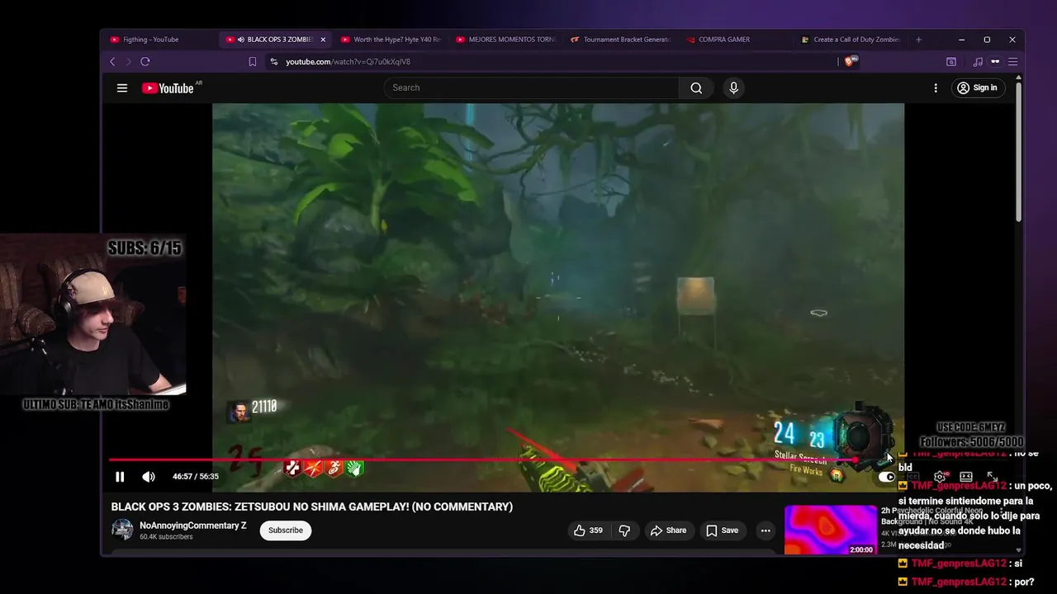Click the search magnifier button
The image size is (1057, 594).
tap(696, 88)
